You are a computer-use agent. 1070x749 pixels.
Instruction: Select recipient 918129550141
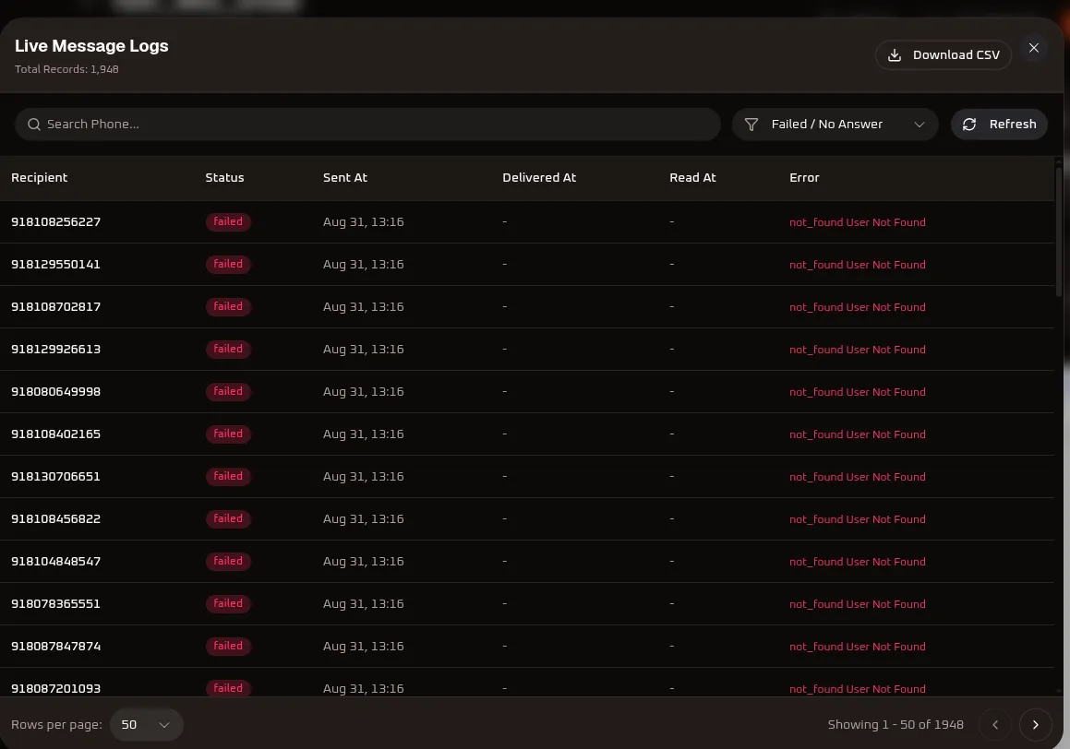[x=56, y=265]
